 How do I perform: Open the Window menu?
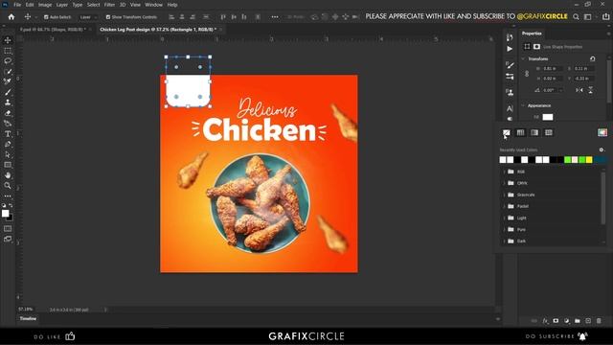click(x=153, y=5)
